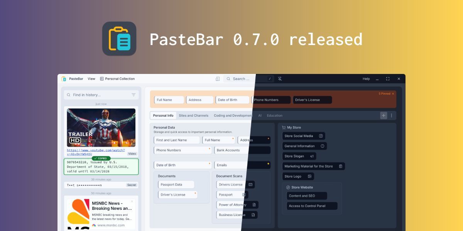Switch to the Coding and Development tab
463x231 pixels.
[x=233, y=115]
